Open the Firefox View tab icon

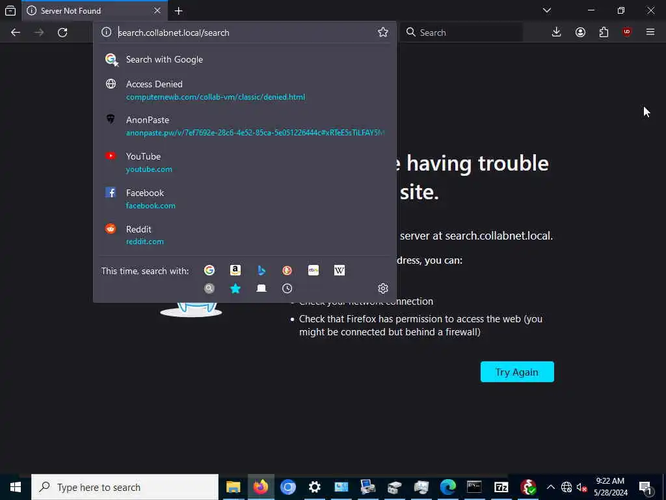[x=10, y=10]
